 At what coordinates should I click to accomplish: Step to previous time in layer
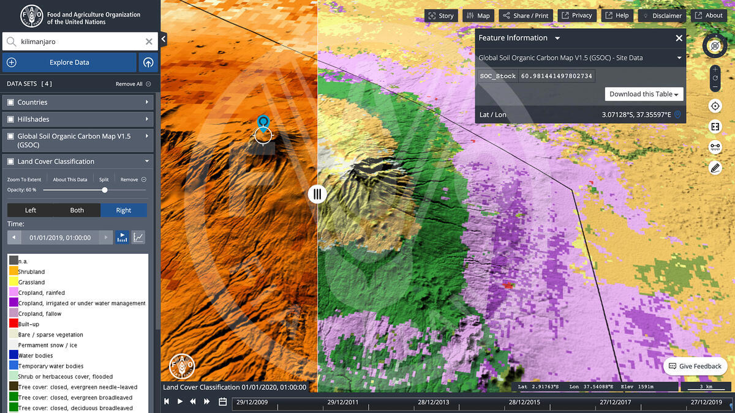14,237
